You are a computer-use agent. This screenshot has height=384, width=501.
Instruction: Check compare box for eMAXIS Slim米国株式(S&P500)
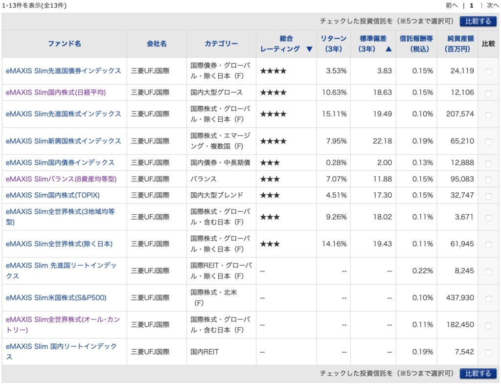pyautogui.click(x=488, y=299)
